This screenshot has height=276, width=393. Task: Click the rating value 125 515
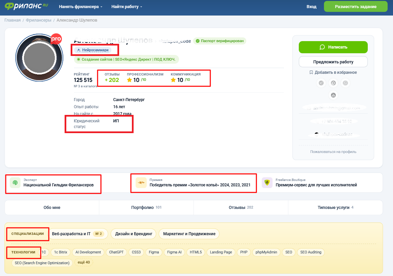coord(83,80)
